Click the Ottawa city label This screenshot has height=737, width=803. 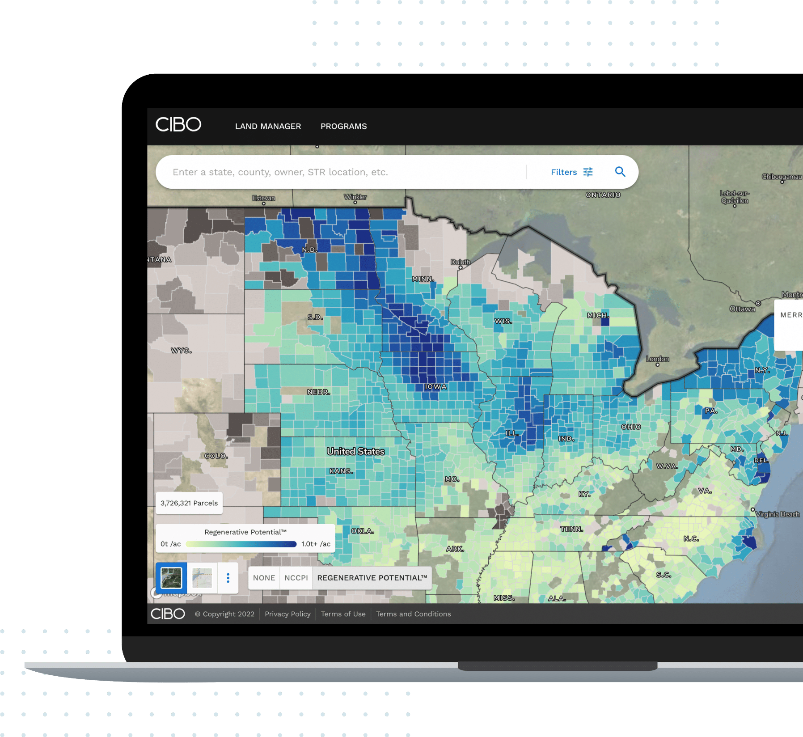point(742,309)
